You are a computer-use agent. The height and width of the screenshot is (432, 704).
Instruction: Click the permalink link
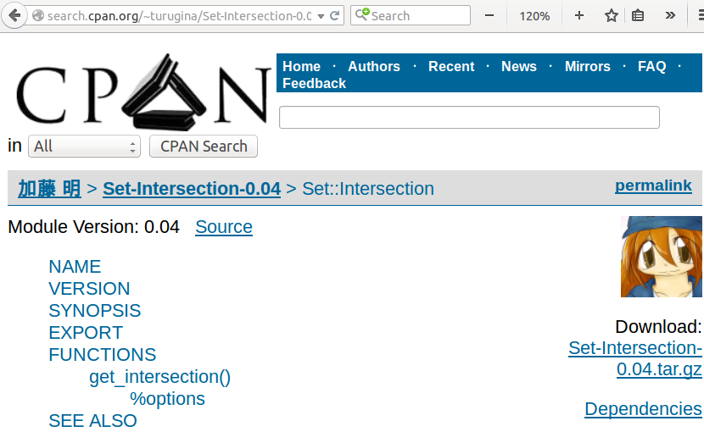[653, 186]
